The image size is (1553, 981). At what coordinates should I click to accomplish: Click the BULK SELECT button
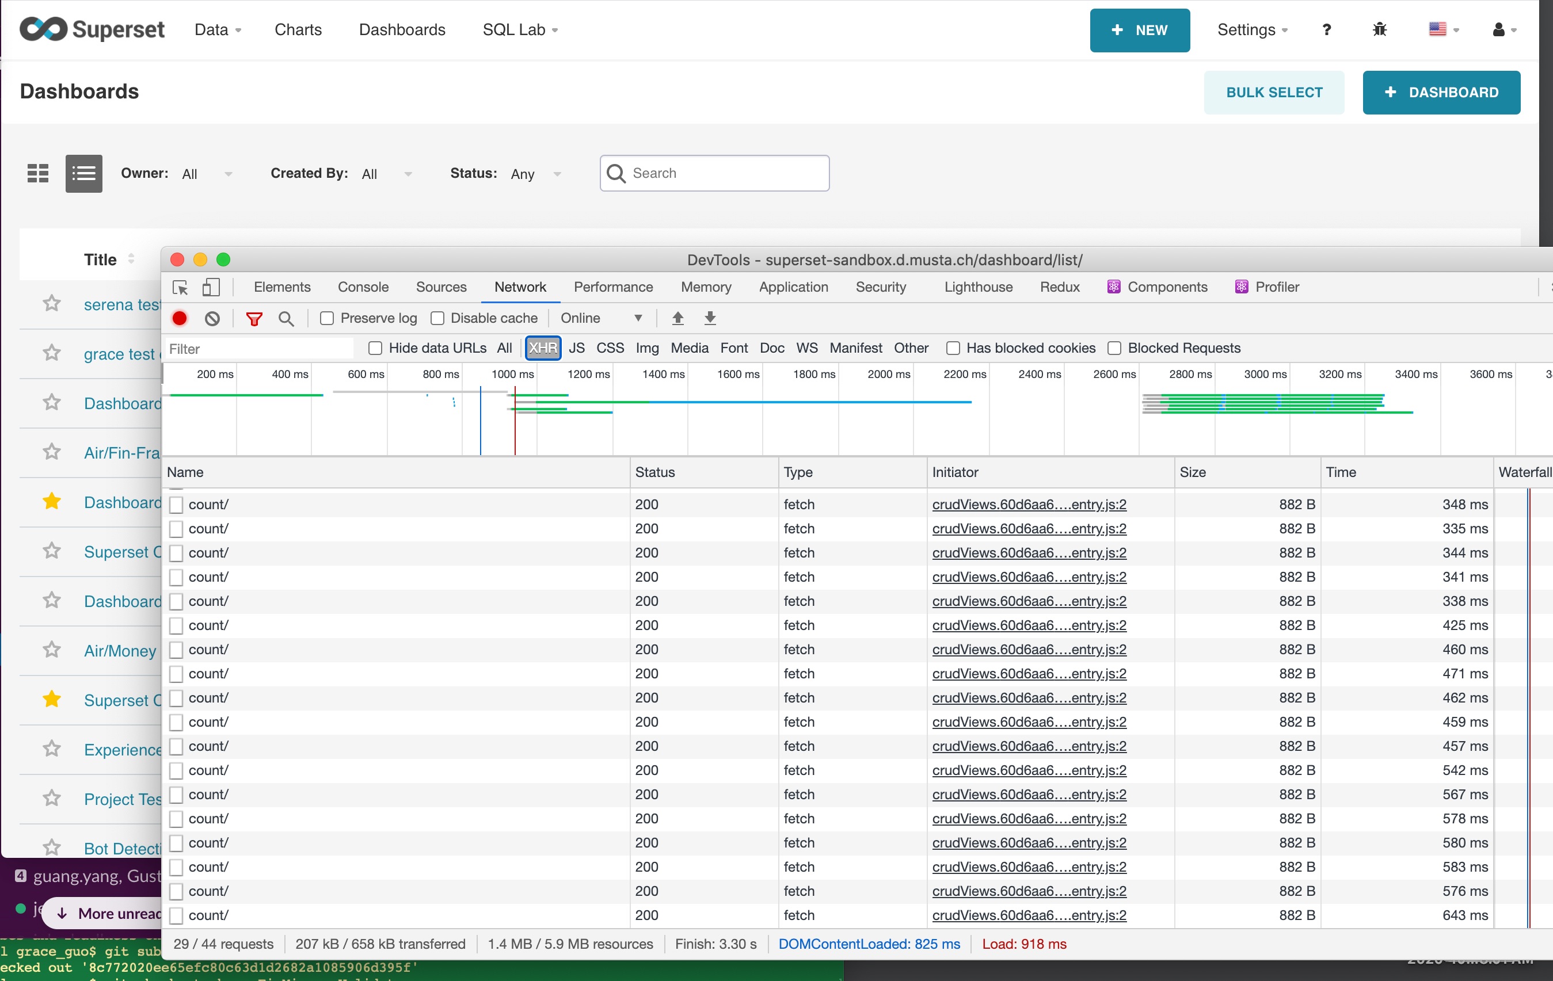point(1274,93)
